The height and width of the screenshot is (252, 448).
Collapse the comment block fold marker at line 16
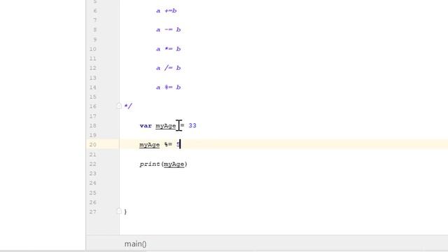(119, 106)
